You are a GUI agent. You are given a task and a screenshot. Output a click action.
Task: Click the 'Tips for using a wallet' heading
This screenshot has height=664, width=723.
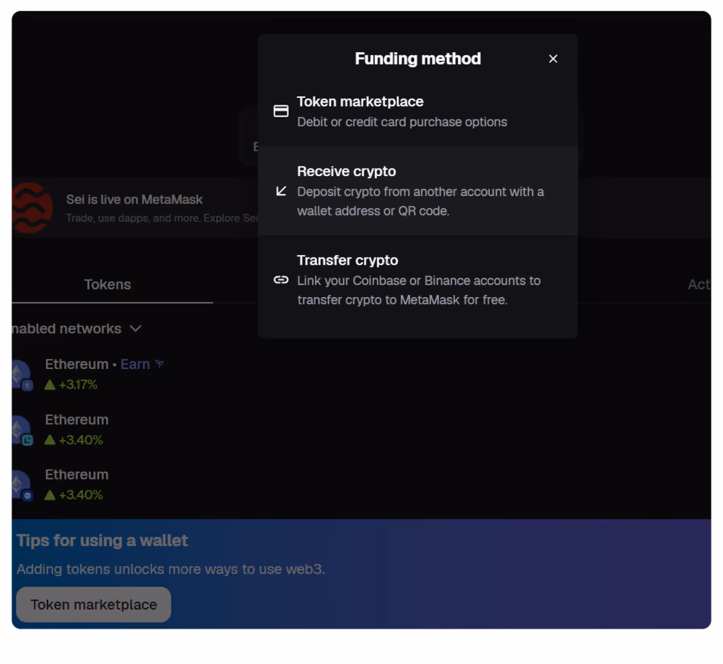102,540
